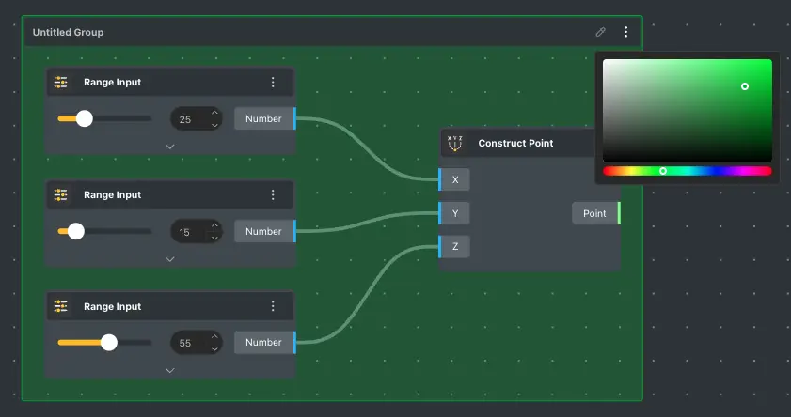Expand the chevron under Range Input valued 15
This screenshot has width=791, height=417.
point(170,259)
